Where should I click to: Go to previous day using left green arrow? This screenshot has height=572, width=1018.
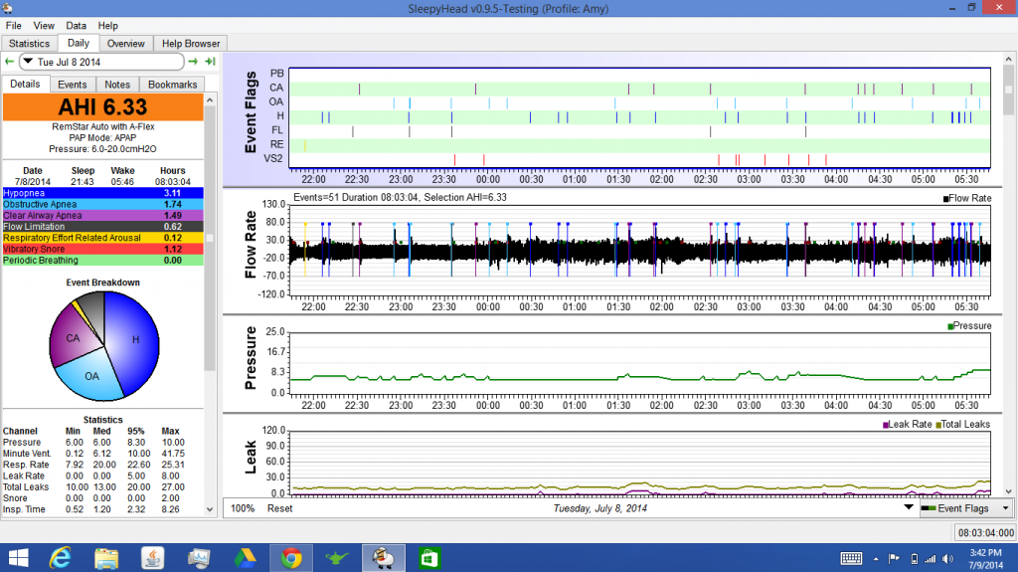[x=9, y=62]
